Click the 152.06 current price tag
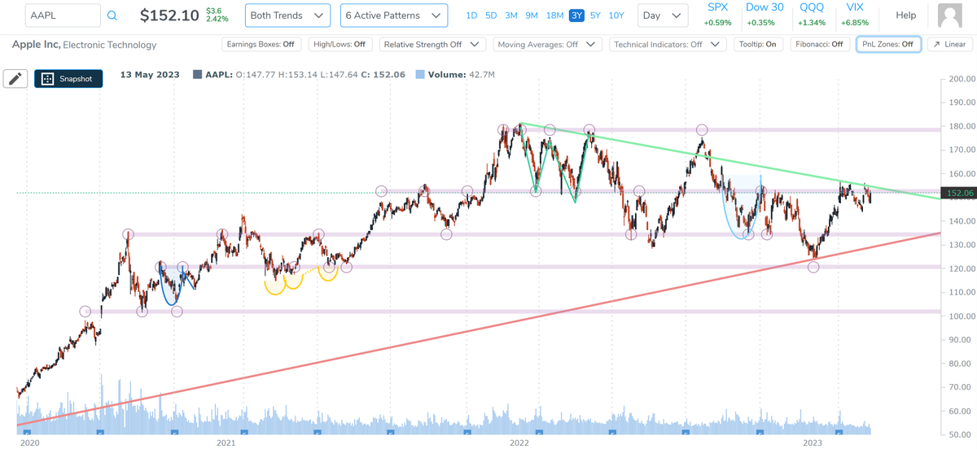Viewport: 977px width, 449px height. coord(959,193)
